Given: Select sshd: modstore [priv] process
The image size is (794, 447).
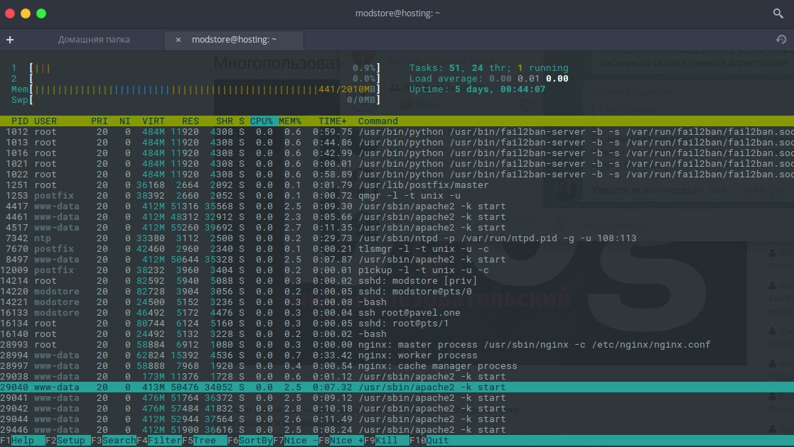Looking at the screenshot, I should [x=397, y=281].
